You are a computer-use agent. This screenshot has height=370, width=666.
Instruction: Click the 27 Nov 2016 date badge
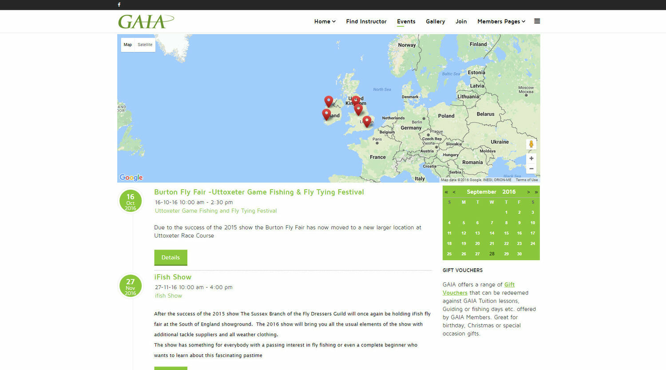(131, 286)
